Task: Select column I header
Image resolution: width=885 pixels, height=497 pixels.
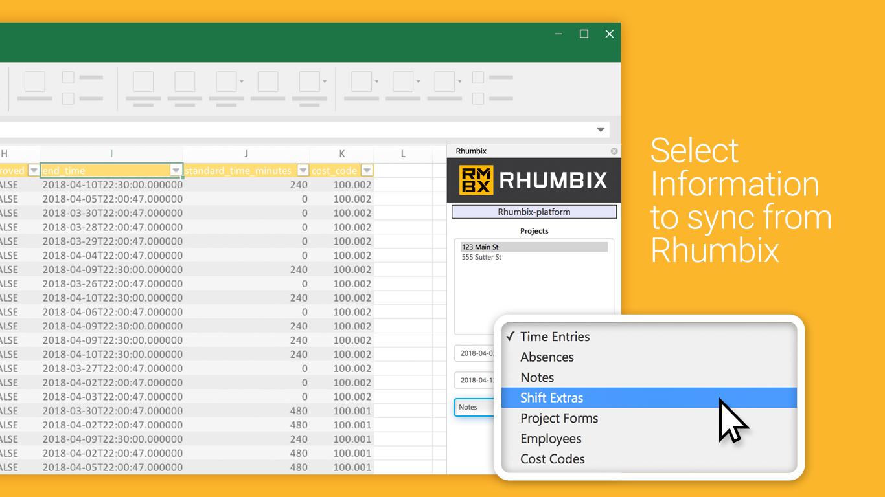Action: [111, 153]
